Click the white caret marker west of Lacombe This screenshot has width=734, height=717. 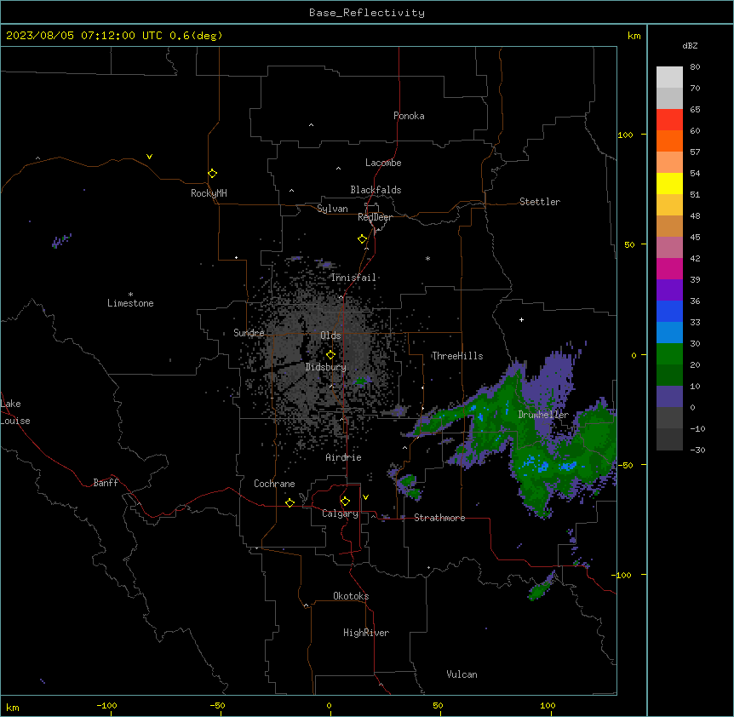(338, 169)
